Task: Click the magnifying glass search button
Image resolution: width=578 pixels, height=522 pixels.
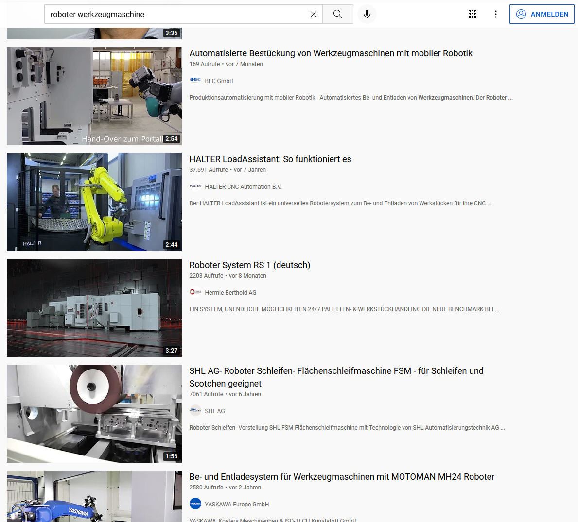Action: (338, 15)
